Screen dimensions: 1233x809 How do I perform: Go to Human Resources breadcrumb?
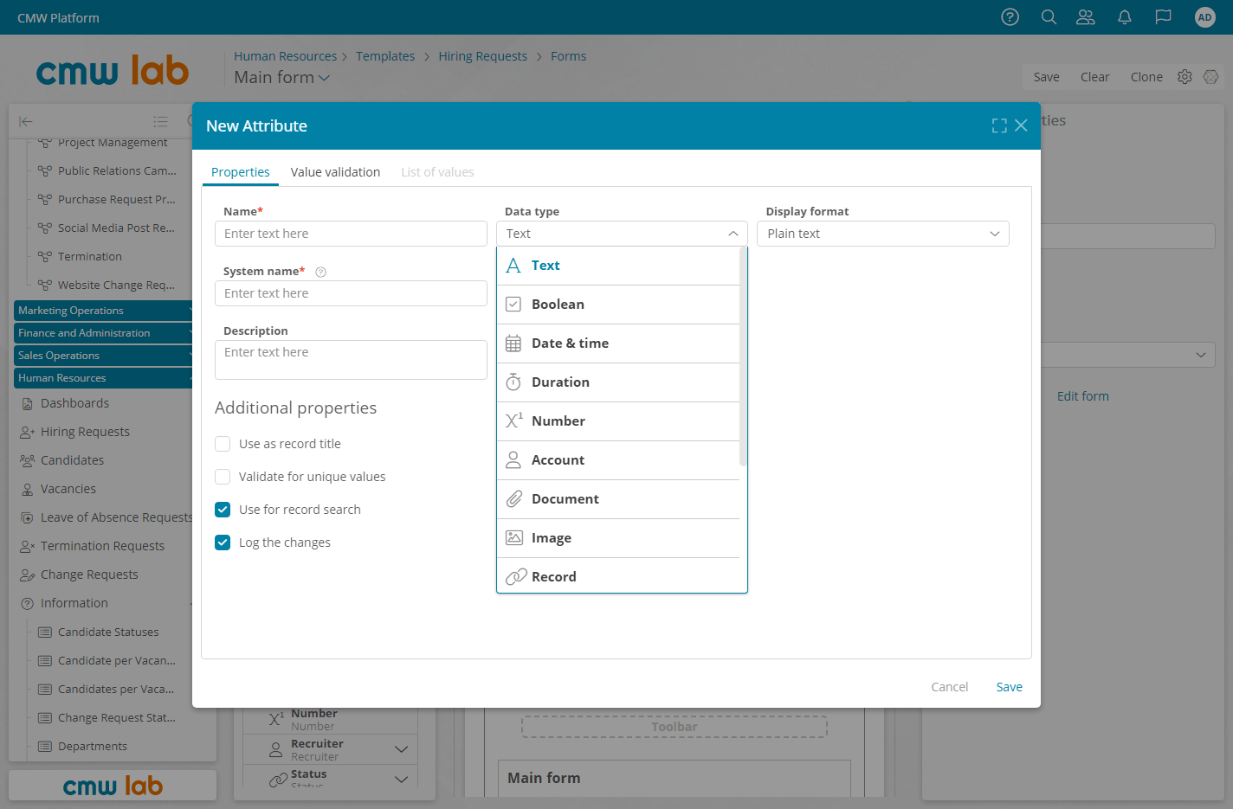(285, 56)
